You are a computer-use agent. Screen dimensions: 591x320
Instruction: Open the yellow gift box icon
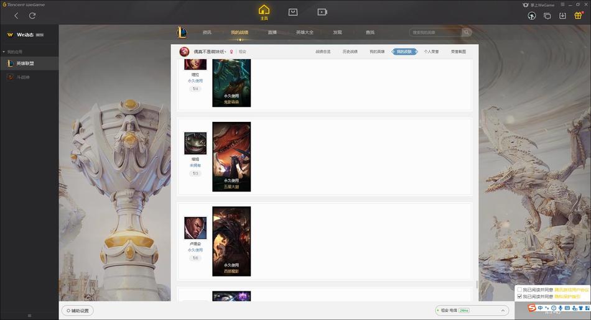click(578, 16)
